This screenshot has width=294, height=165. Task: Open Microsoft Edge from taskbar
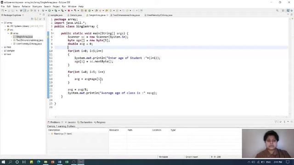click(39, 162)
